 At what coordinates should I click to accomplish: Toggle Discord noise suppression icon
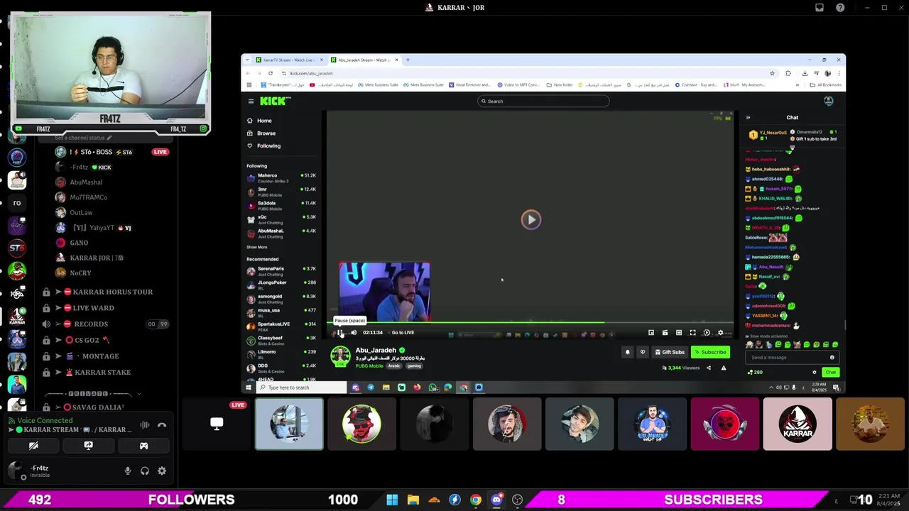pyautogui.click(x=144, y=424)
